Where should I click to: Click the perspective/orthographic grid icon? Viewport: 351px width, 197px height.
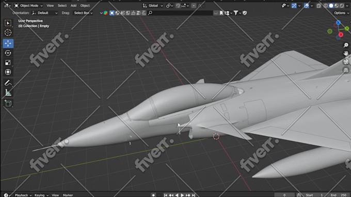[346, 70]
